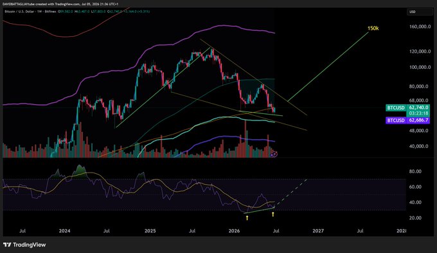Click the yellow 150k target label
The height and width of the screenshot is (253, 437).
pos(373,28)
